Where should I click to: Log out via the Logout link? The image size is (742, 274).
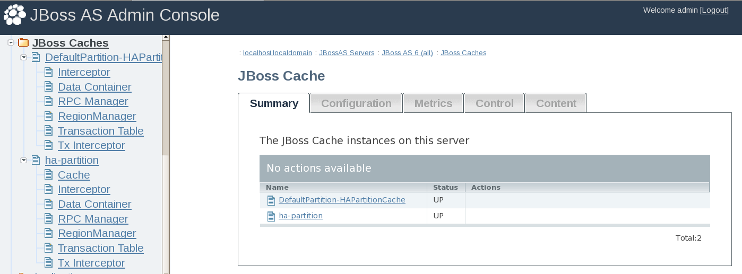[x=715, y=10]
